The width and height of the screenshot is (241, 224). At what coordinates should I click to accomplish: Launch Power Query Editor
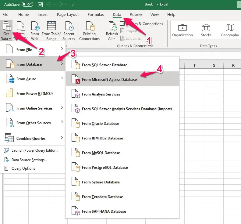point(33,150)
